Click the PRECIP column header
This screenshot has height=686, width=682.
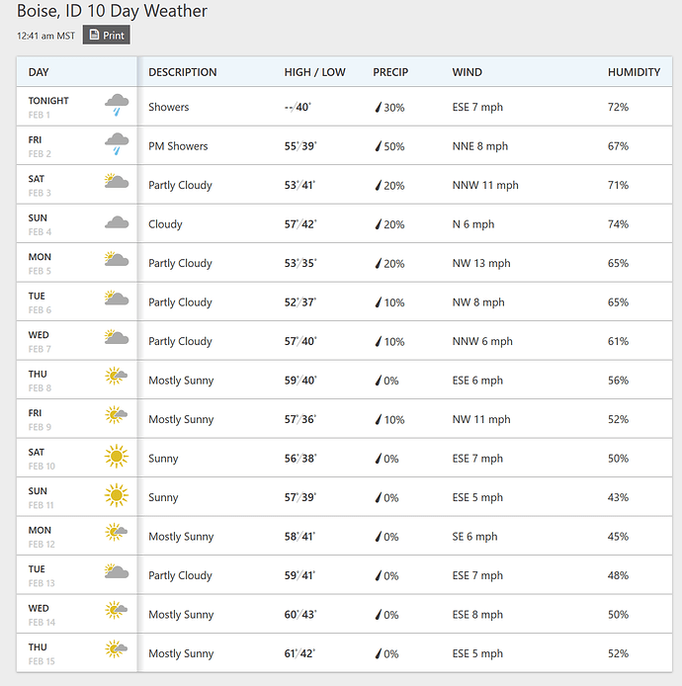(x=390, y=72)
